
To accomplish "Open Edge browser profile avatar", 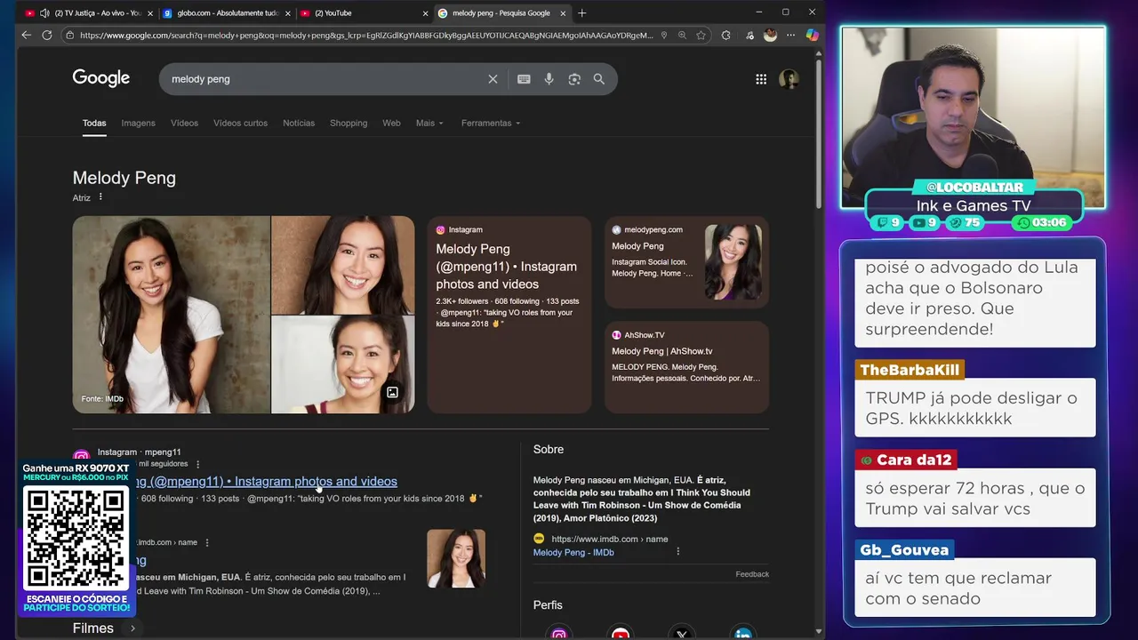I will coord(770,35).
